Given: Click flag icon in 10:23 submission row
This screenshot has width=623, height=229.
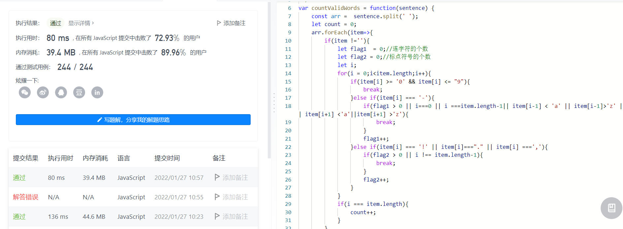Looking at the screenshot, I should click(217, 216).
